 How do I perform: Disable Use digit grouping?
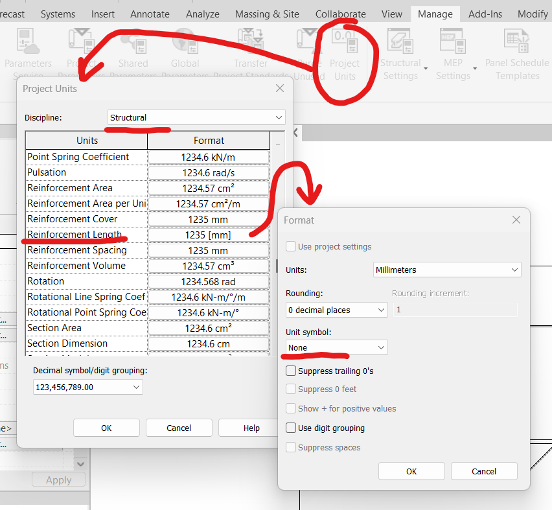[291, 429]
